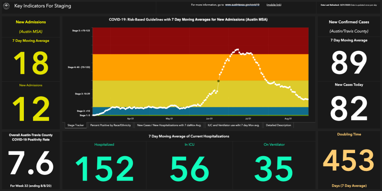Open Percent Positive by Race/Ethnicity tab
382x191 pixels.
pyautogui.click(x=110, y=125)
